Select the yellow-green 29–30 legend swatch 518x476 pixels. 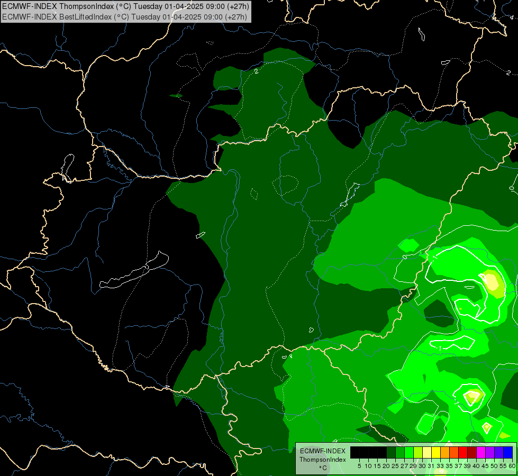tap(417, 453)
